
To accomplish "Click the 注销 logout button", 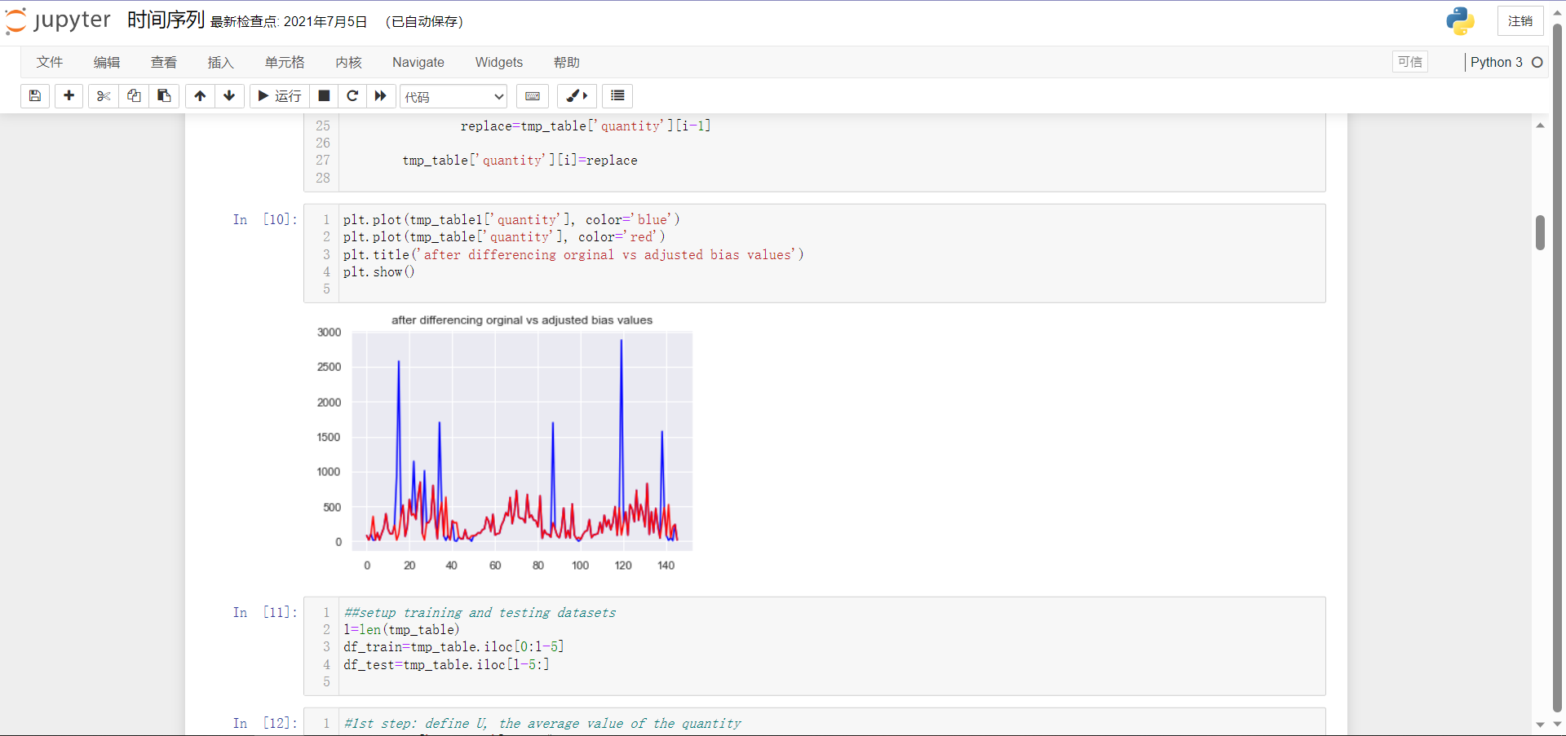I will [1520, 21].
